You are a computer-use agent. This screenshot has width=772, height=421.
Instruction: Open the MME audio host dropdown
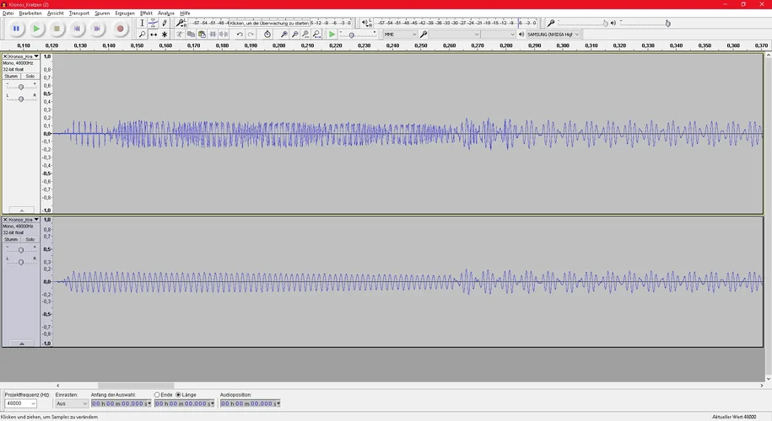(x=400, y=35)
